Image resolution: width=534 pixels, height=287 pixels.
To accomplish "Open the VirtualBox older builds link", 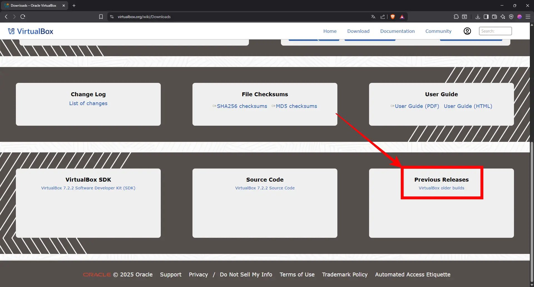I will coord(441,188).
